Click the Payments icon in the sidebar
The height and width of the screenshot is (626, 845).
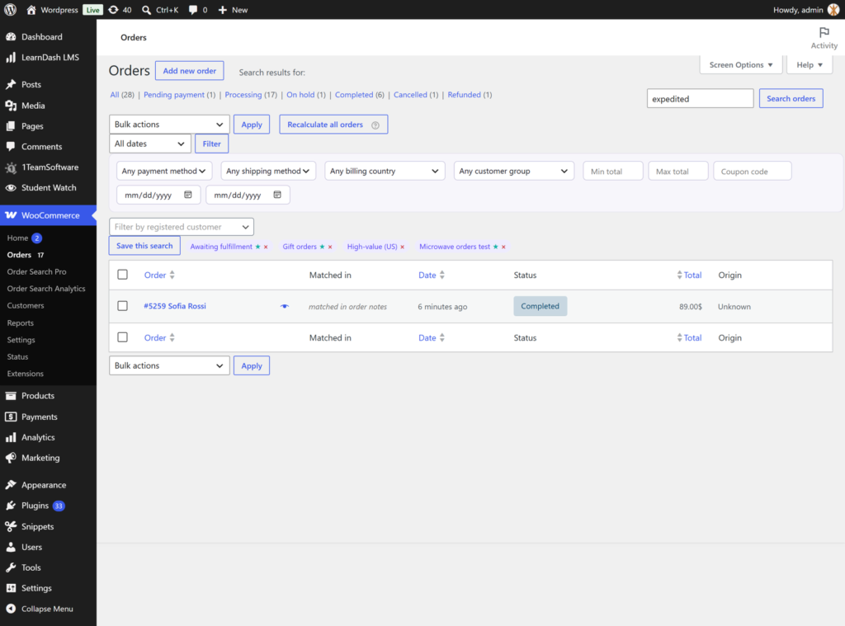(x=11, y=417)
